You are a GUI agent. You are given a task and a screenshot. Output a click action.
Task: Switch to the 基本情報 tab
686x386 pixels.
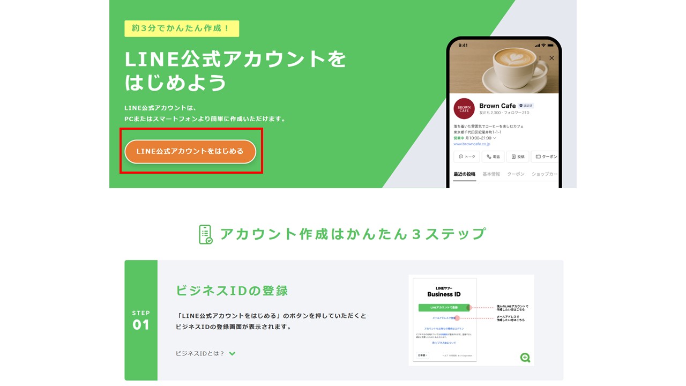pos(491,174)
